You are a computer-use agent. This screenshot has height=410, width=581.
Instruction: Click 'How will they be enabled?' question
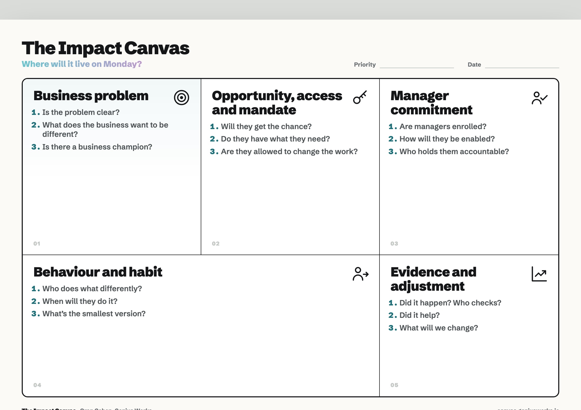(x=447, y=139)
